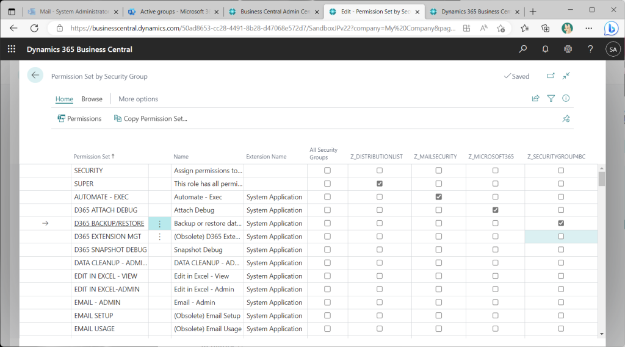This screenshot has width=625, height=347.
Task: Open notifications bell in Business Central
Action: point(545,49)
